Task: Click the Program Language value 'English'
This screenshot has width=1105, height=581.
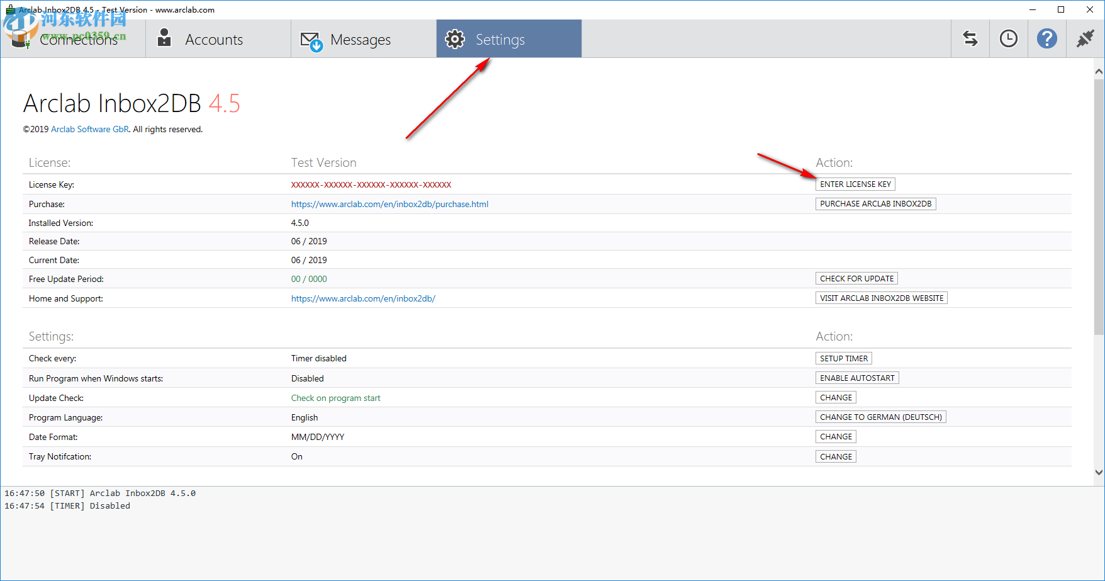Action: (x=305, y=417)
